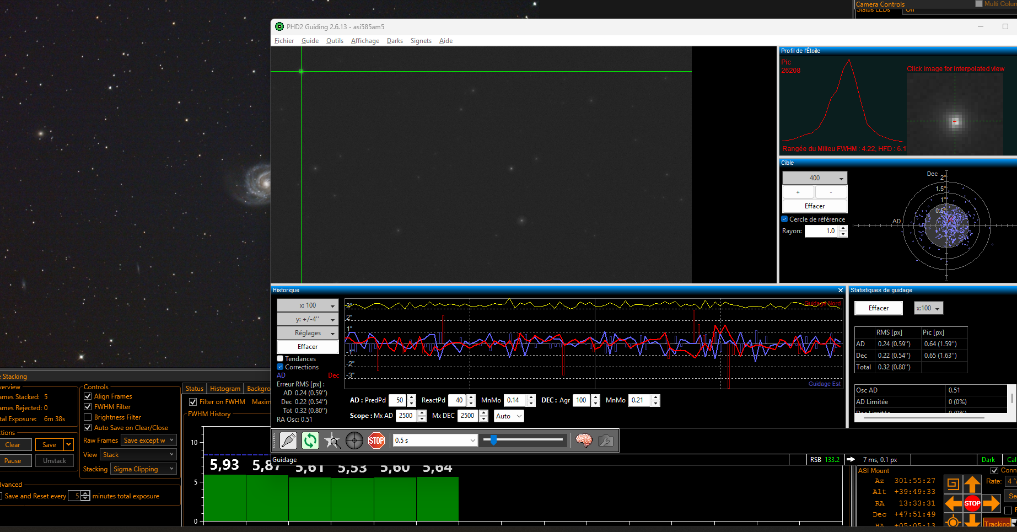The width and height of the screenshot is (1017, 532).
Task: Click Effacer in the Historique panel
Action: tap(308, 347)
